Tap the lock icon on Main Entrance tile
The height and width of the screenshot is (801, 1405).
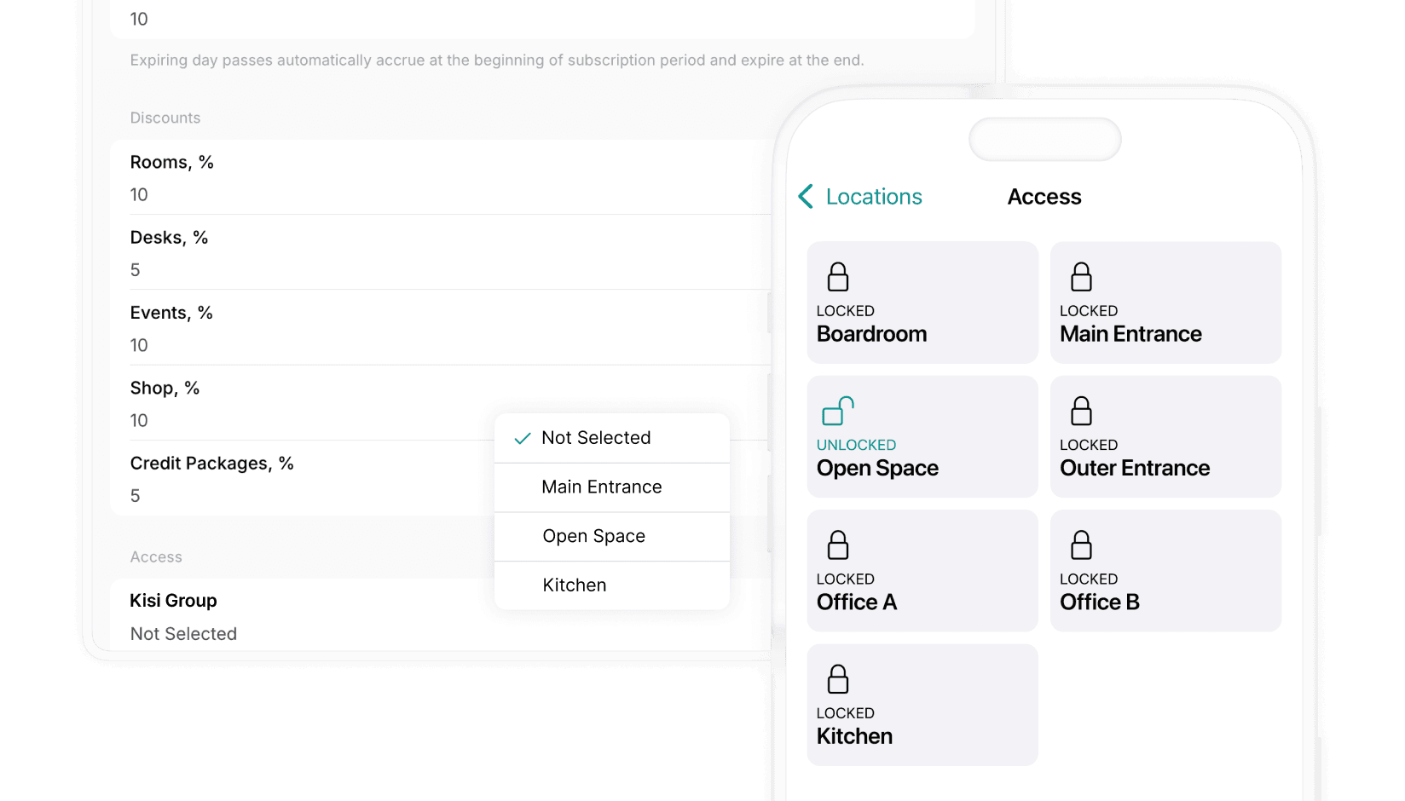coord(1080,276)
